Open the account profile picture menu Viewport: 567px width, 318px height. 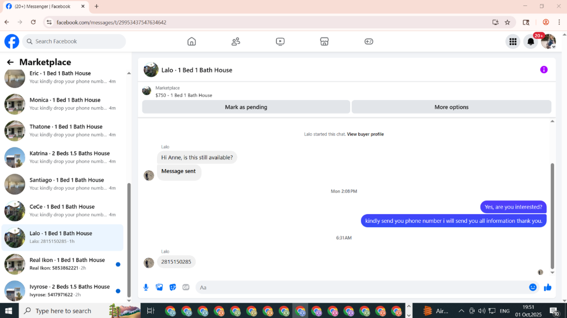tap(548, 42)
